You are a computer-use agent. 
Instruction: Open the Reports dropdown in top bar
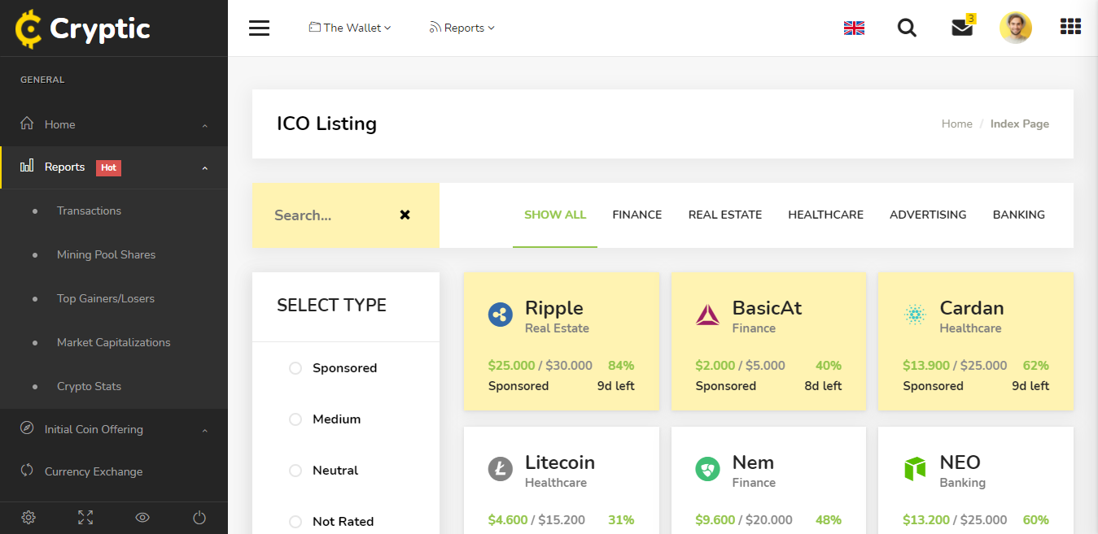tap(462, 28)
